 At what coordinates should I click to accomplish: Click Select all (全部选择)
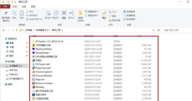click(x=129, y=12)
